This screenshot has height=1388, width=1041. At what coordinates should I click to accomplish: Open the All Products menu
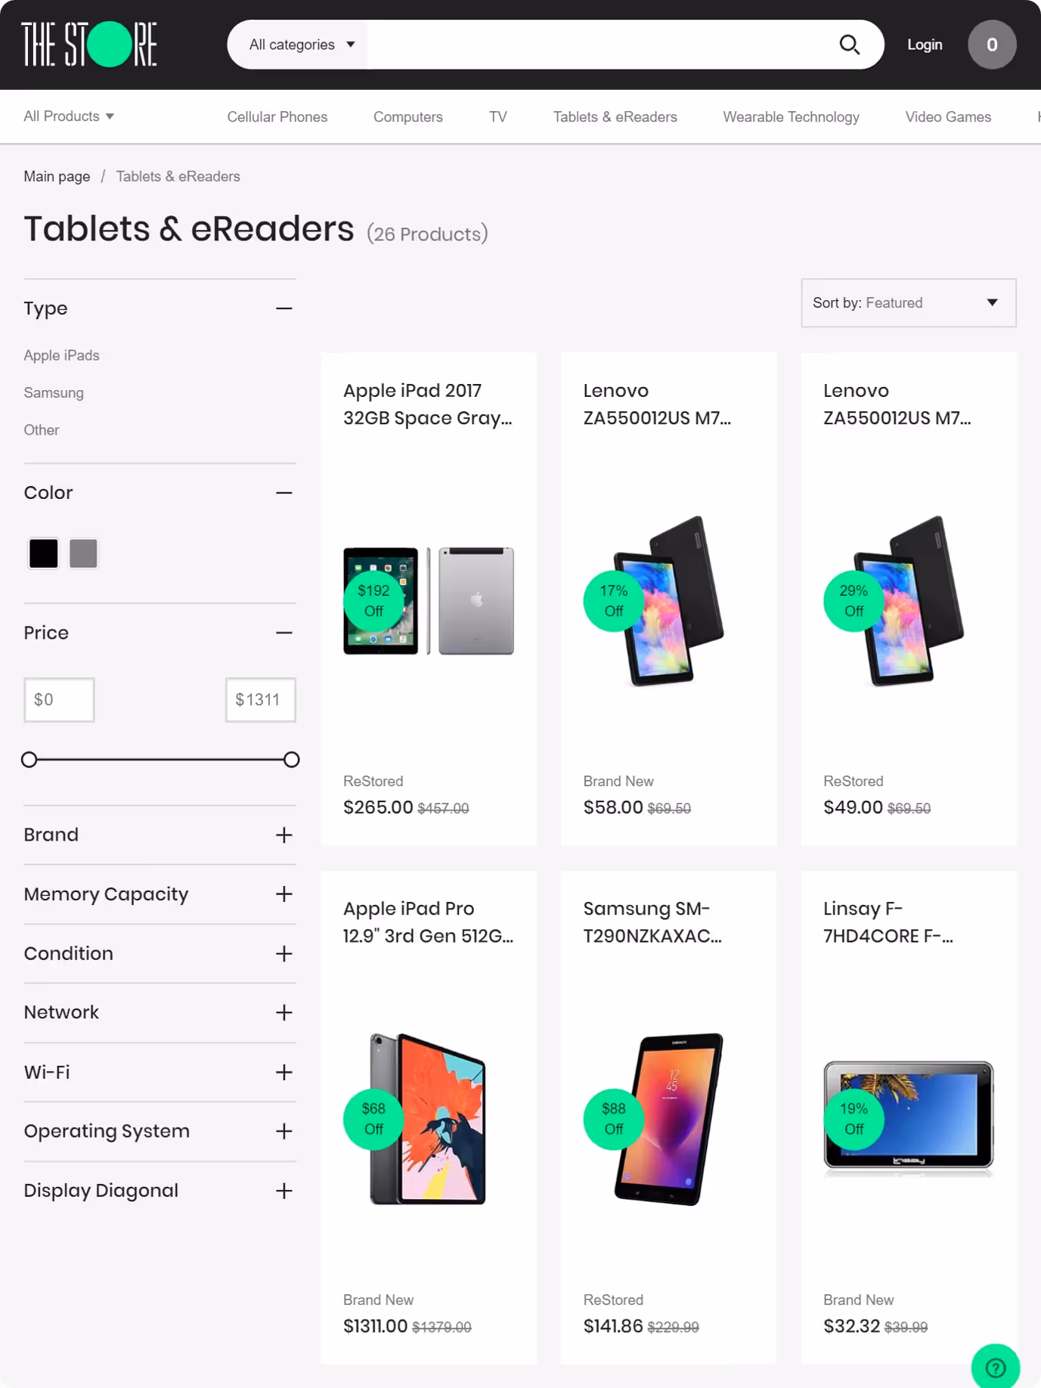[69, 116]
